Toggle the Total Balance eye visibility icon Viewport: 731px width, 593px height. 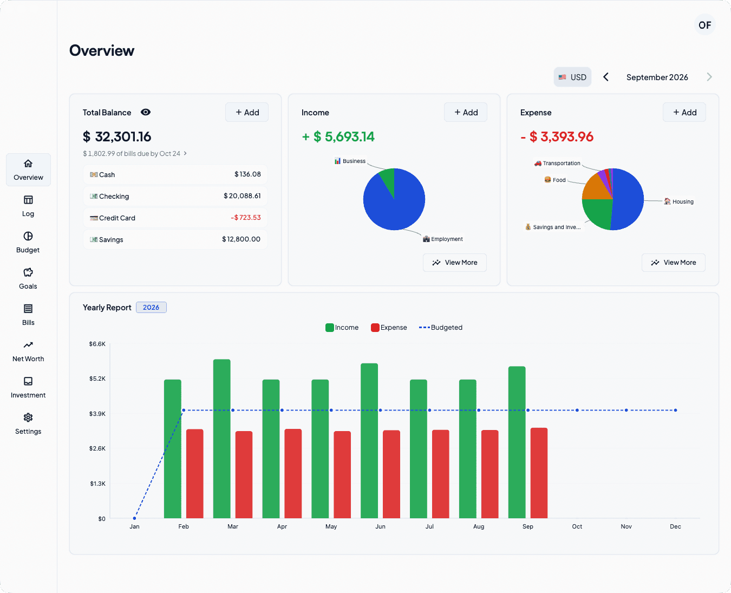click(x=146, y=112)
